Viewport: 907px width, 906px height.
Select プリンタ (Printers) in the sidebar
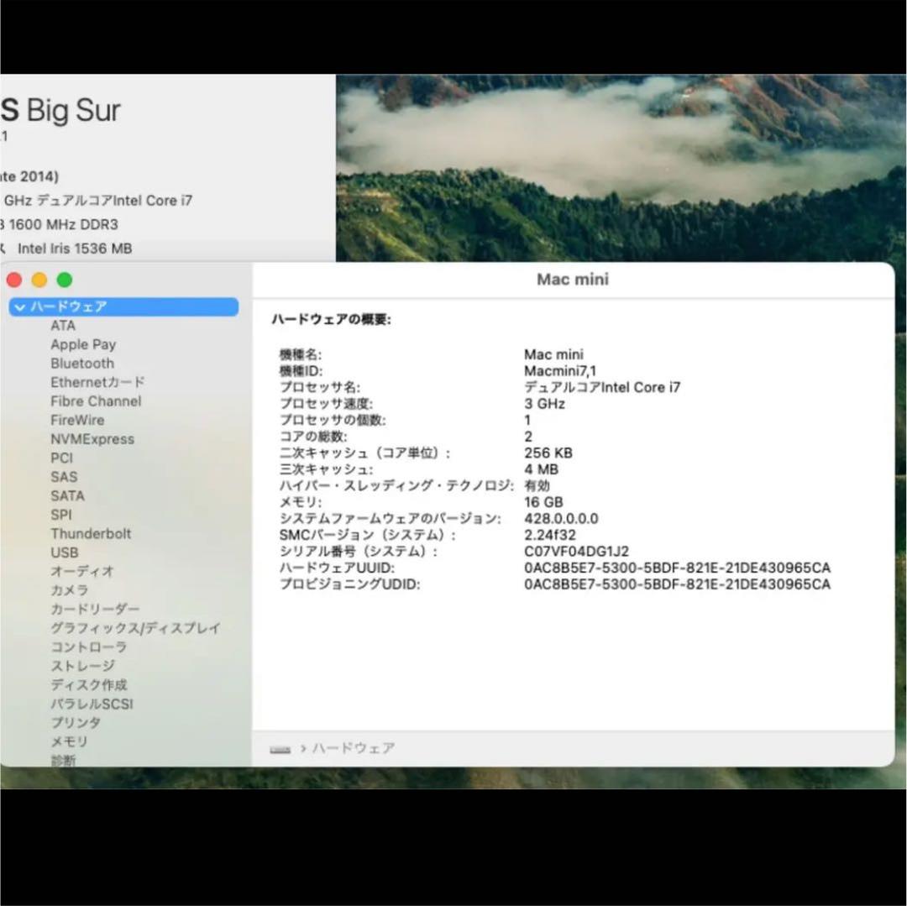click(x=76, y=722)
